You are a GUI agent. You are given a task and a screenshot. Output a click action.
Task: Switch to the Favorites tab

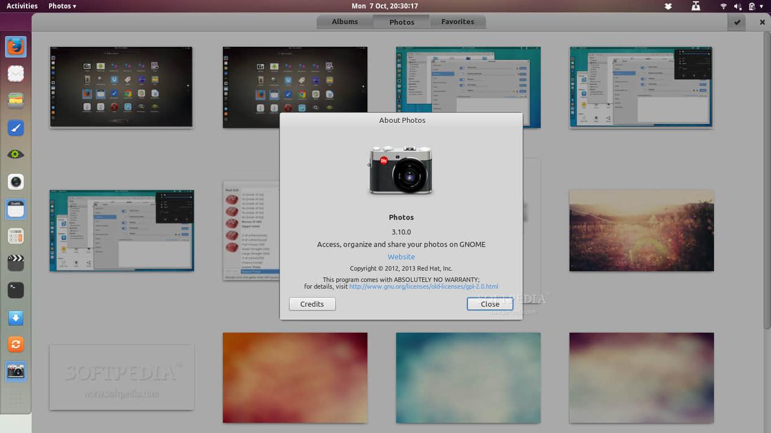(x=457, y=22)
